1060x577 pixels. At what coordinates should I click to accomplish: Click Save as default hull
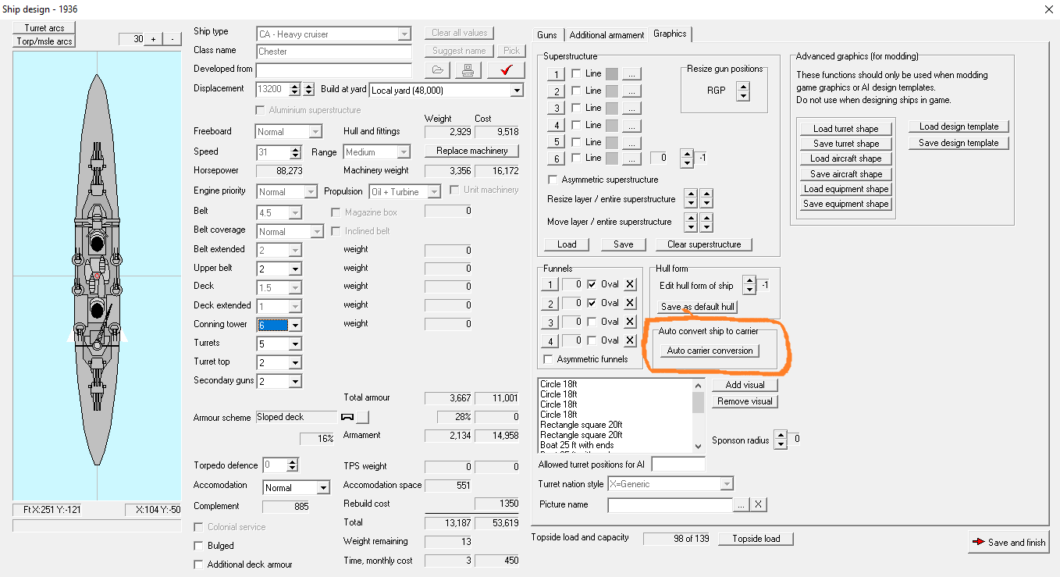tap(698, 307)
